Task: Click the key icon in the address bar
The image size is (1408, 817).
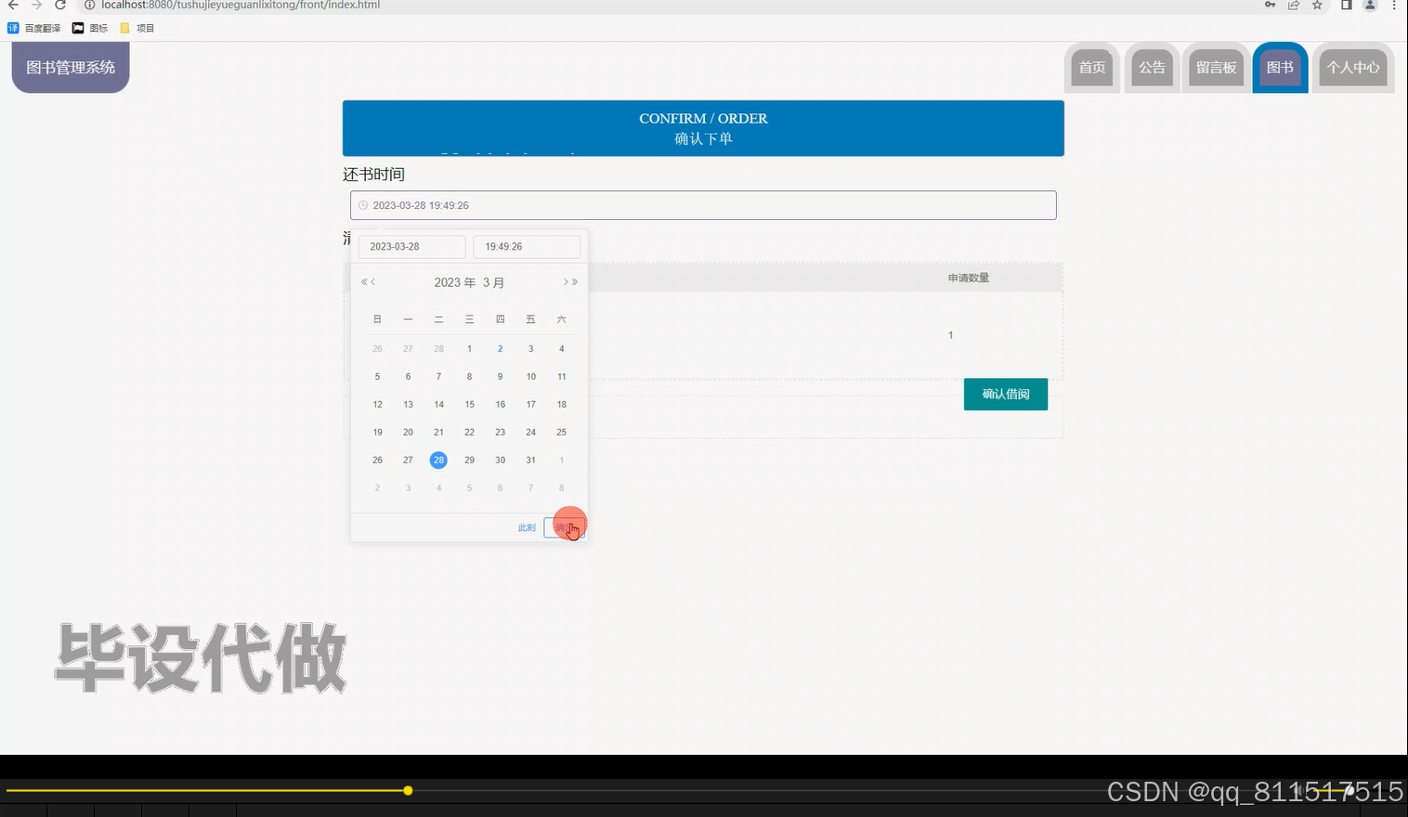Action: 1270,6
